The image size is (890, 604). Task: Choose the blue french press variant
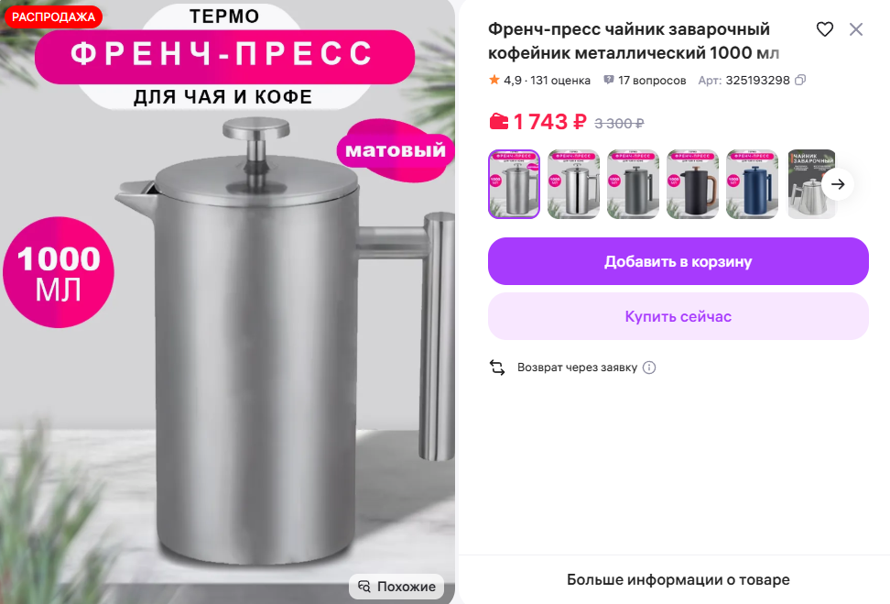[x=753, y=184]
